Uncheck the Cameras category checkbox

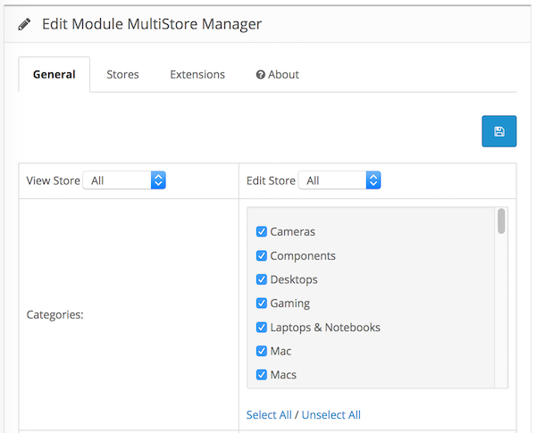262,232
